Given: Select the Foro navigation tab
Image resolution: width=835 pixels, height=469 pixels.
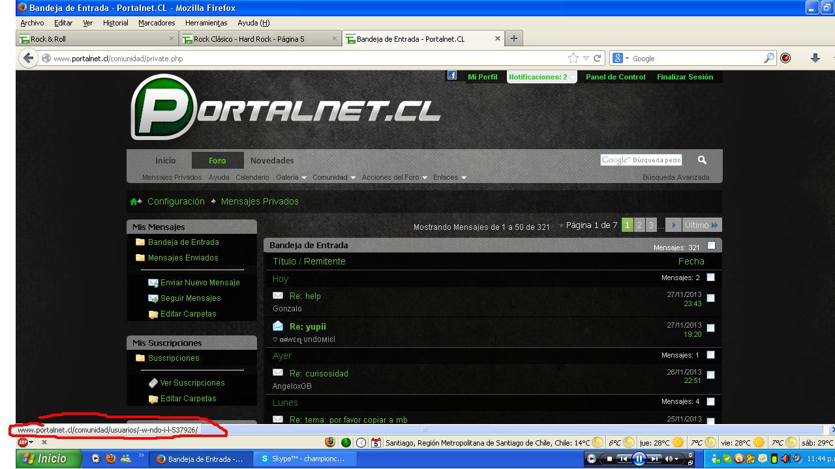Looking at the screenshot, I should tap(217, 160).
